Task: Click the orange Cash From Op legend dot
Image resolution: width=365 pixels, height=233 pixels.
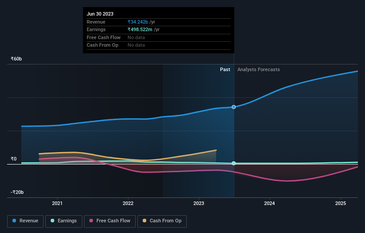Action: click(x=144, y=221)
